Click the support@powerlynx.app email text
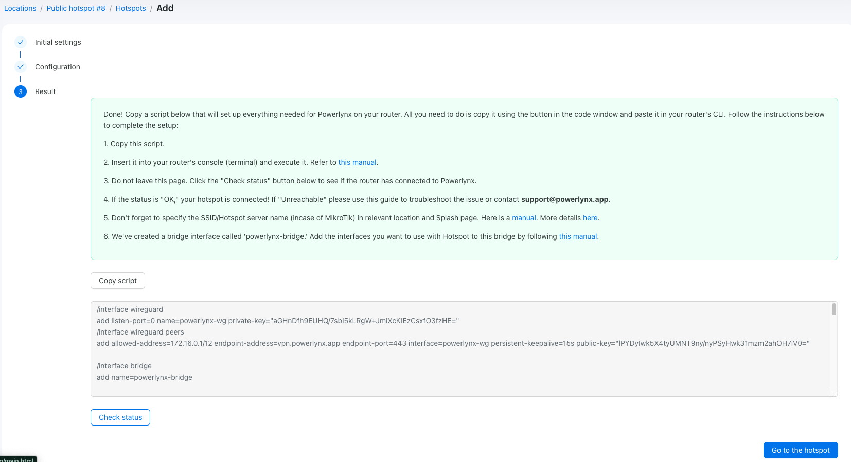 coord(564,199)
